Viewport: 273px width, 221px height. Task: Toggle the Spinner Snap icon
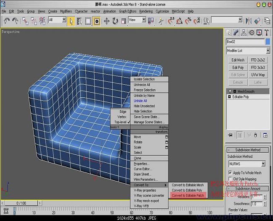(x=197, y=21)
